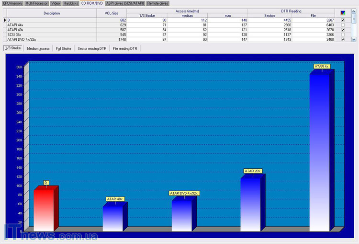Open the Harddisks tab
Screen dimensions: 359x244
(70, 3)
